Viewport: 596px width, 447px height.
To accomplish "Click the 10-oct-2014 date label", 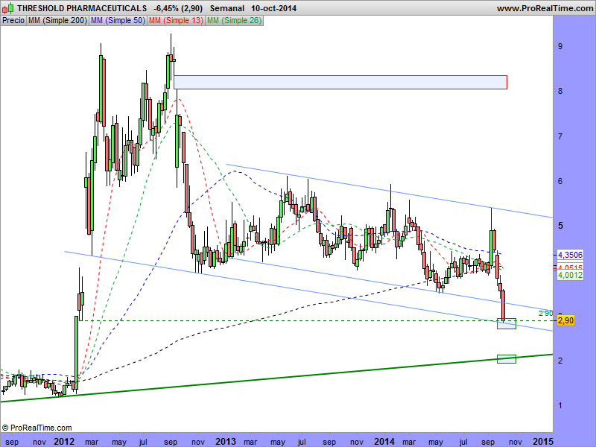I will point(273,8).
